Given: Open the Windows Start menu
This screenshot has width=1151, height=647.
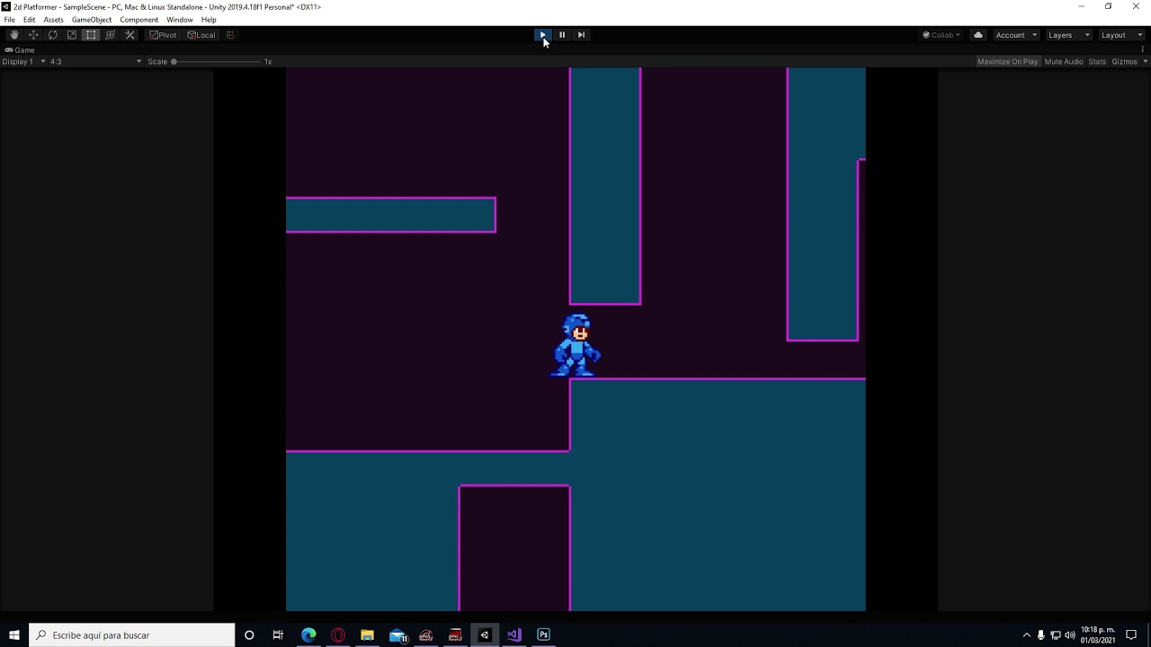Looking at the screenshot, I should coord(14,635).
